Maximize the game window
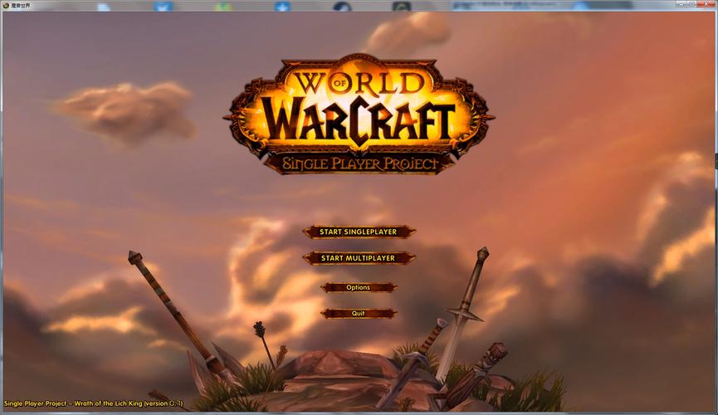Viewport: 718px width, 415px height. (691, 3)
